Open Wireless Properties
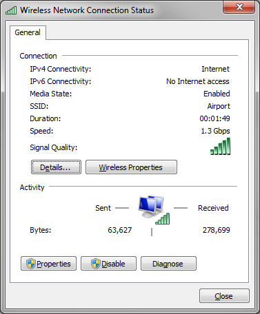 click(x=131, y=167)
